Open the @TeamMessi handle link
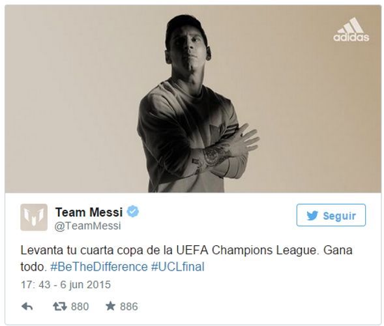384x326 pixels. click(x=87, y=226)
